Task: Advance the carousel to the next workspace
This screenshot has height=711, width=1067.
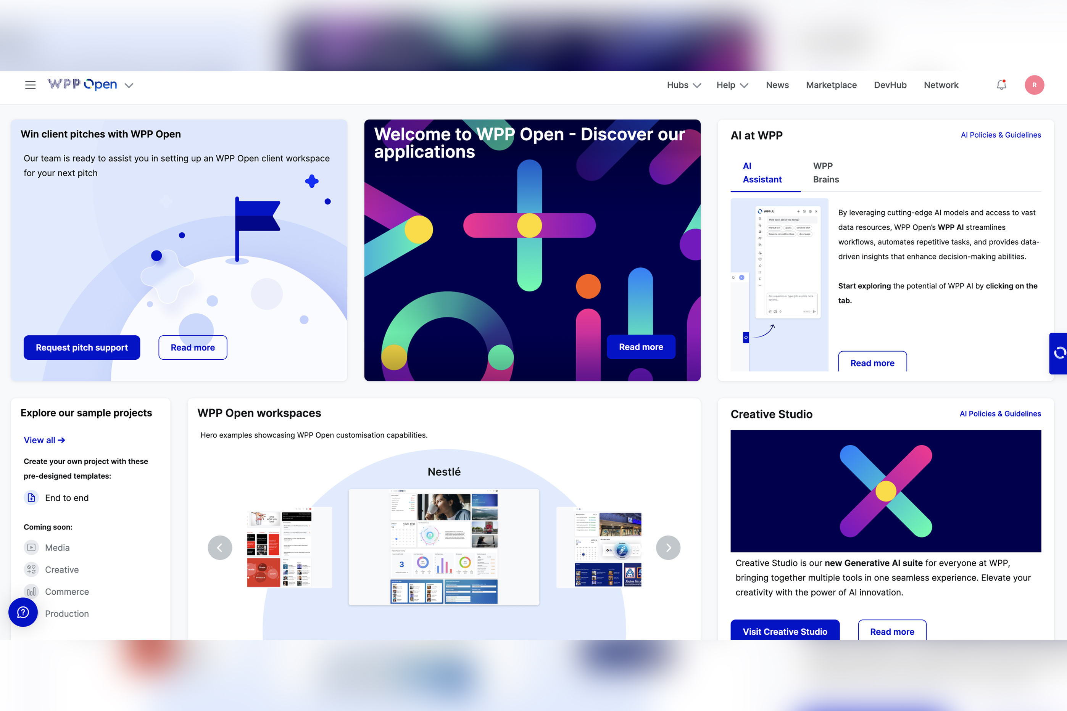Action: 668,548
